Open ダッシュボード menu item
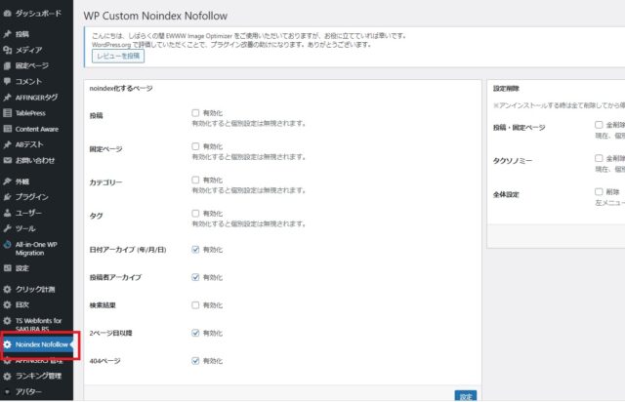The height and width of the screenshot is (402, 625). [37, 14]
